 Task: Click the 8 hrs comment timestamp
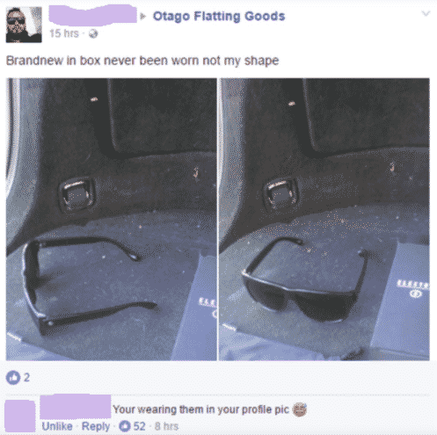[166, 426]
